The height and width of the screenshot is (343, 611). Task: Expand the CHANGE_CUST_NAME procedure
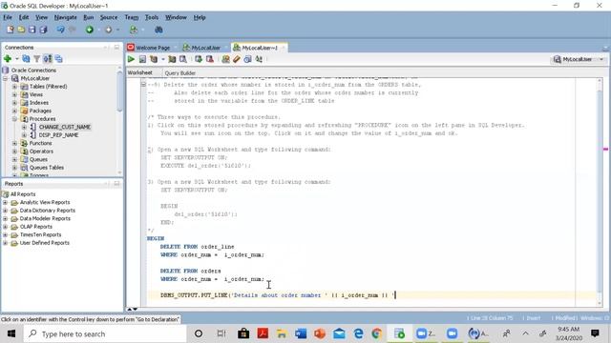24,127
